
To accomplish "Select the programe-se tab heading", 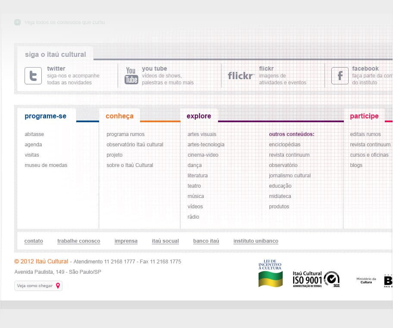I will click(x=45, y=116).
